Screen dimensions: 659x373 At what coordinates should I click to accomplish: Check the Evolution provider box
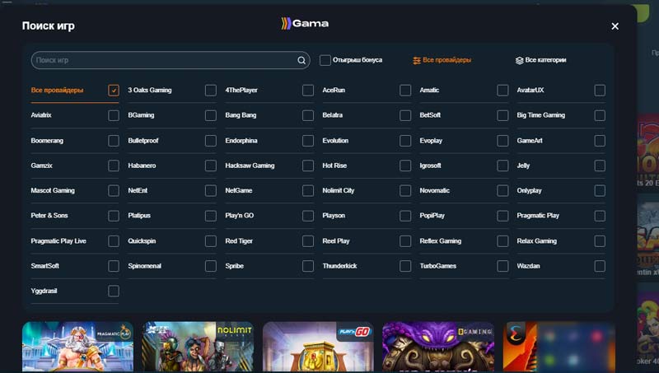point(405,141)
